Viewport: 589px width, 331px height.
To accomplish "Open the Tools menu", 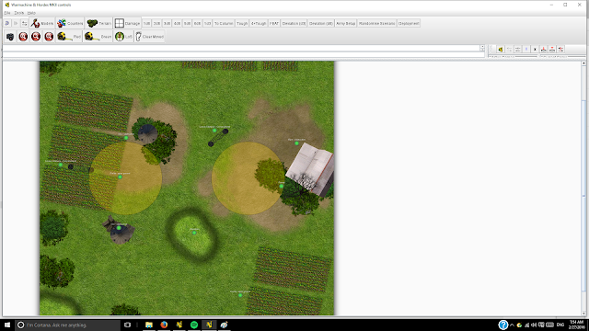I will coord(18,13).
